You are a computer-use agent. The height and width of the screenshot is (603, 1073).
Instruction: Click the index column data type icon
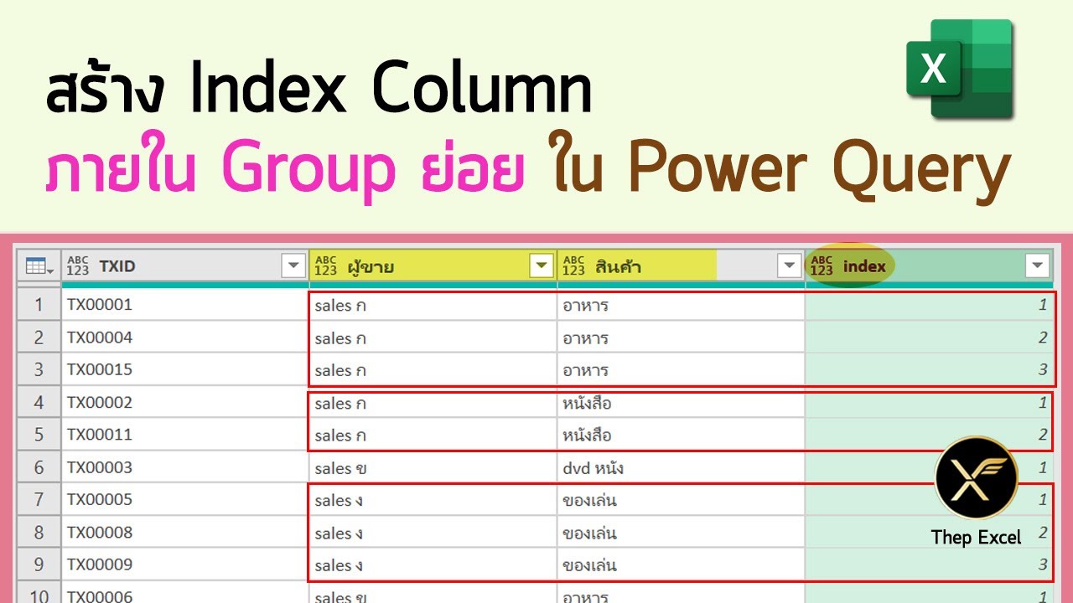(822, 266)
